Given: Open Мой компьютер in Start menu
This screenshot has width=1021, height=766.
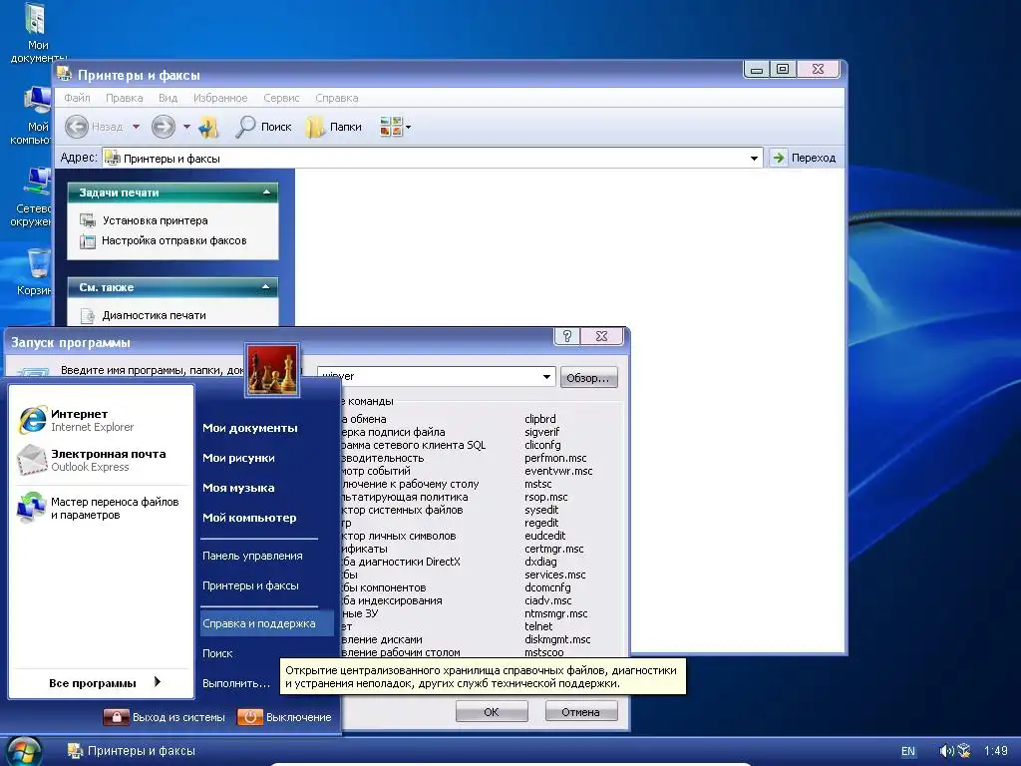Looking at the screenshot, I should [x=248, y=518].
